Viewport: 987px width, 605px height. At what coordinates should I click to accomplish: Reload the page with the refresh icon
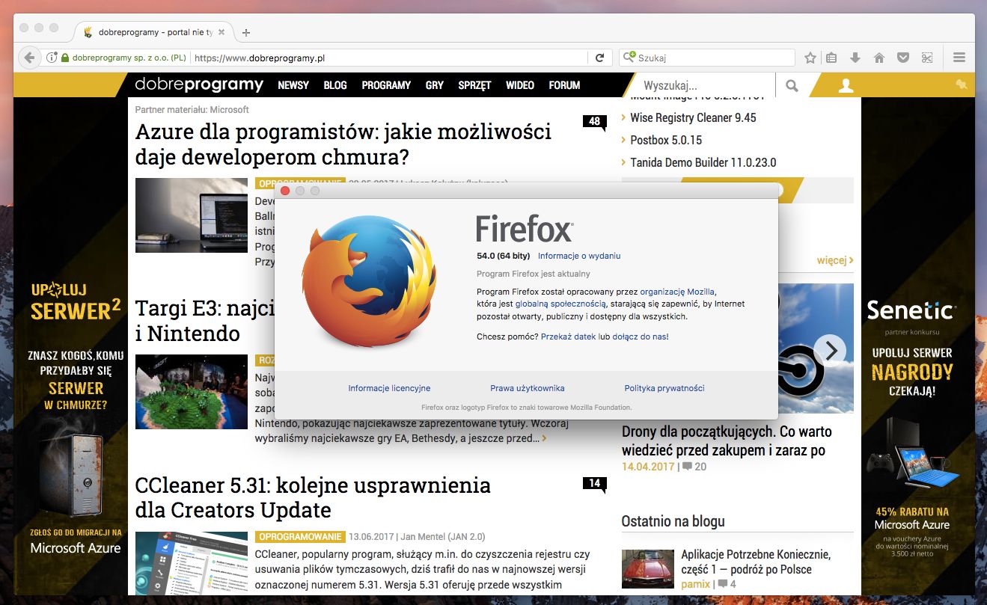(599, 58)
